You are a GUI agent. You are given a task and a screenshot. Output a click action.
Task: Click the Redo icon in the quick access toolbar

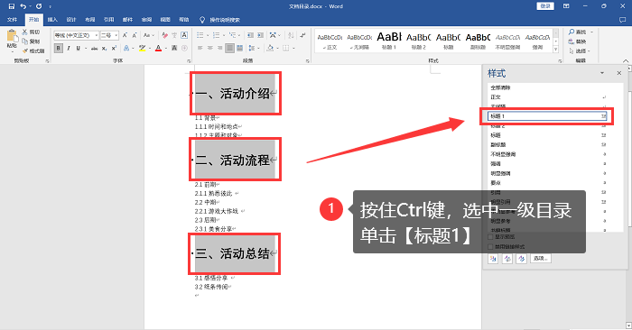click(x=39, y=6)
